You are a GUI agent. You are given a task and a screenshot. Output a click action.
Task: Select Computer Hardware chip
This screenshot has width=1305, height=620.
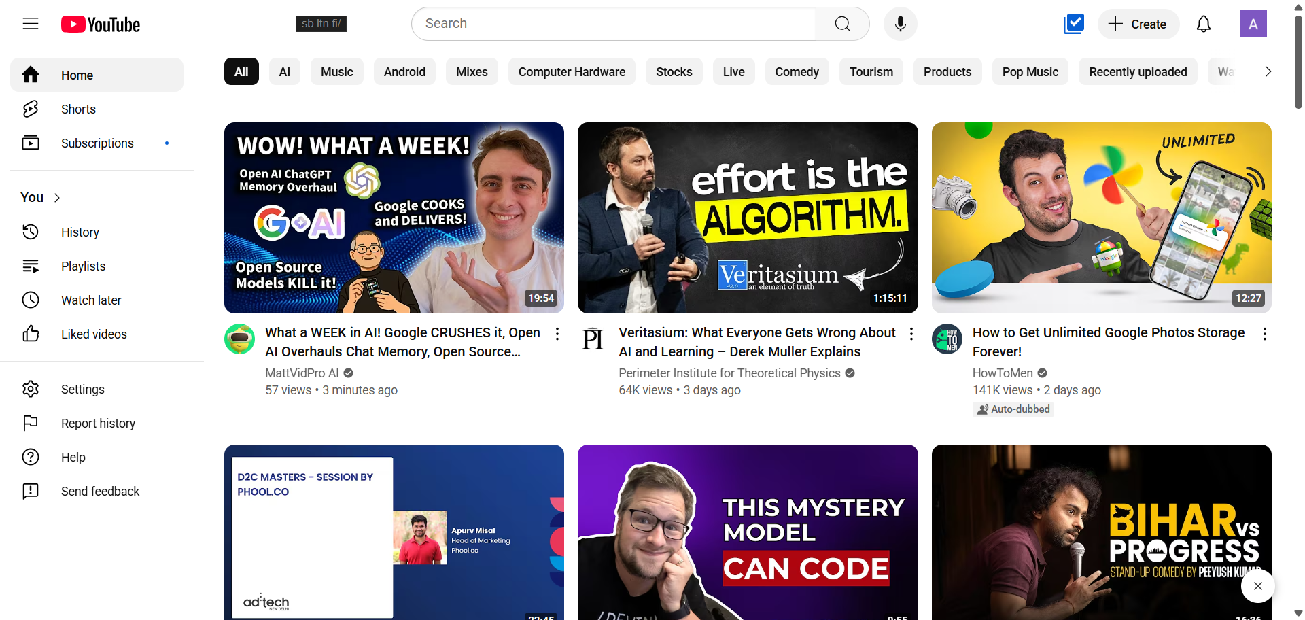(572, 72)
